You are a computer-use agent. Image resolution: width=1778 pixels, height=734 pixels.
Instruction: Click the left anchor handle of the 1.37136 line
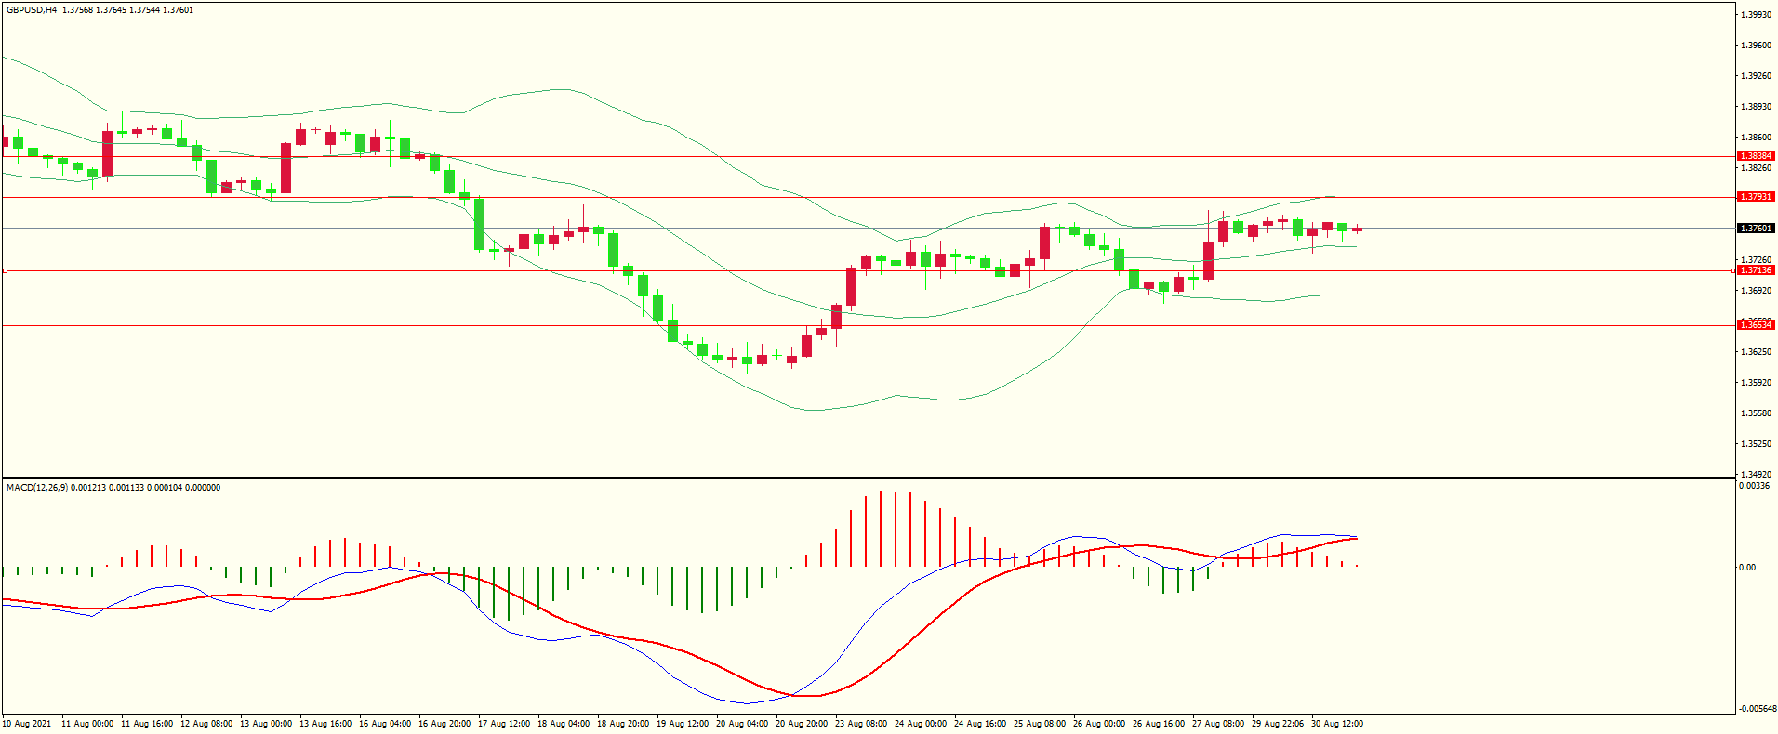(x=5, y=270)
